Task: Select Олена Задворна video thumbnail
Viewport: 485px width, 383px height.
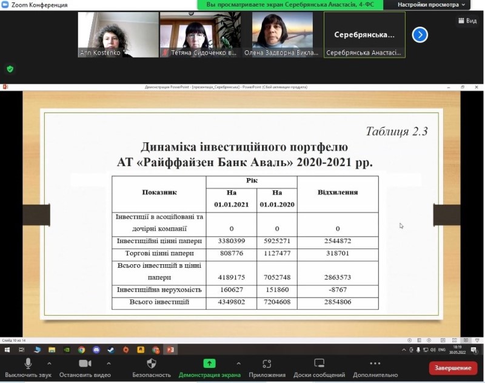Action: click(283, 35)
